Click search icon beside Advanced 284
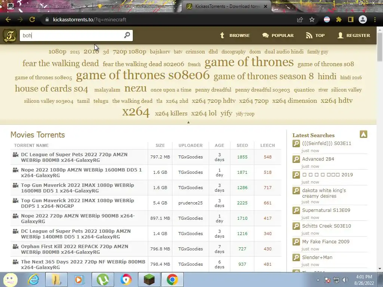Screen dimensions: 383x287 296,159
